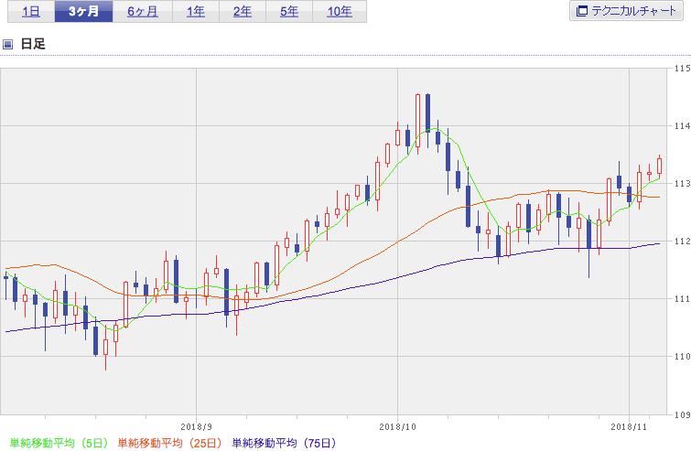Click the orange 単純移動平均（25日）legend label
Screen dimensions: 691x451
pyautogui.click(x=169, y=443)
